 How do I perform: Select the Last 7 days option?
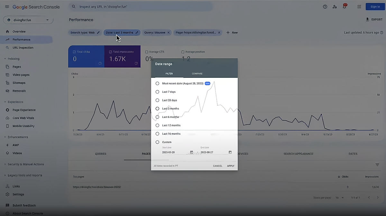click(x=157, y=92)
